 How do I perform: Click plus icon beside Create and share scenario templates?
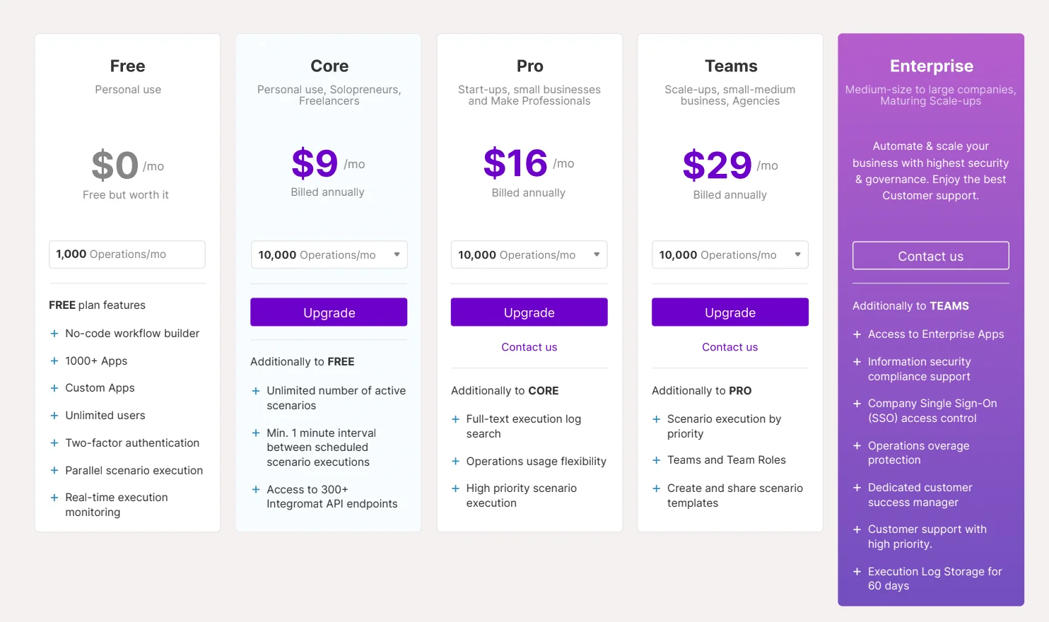coord(657,488)
